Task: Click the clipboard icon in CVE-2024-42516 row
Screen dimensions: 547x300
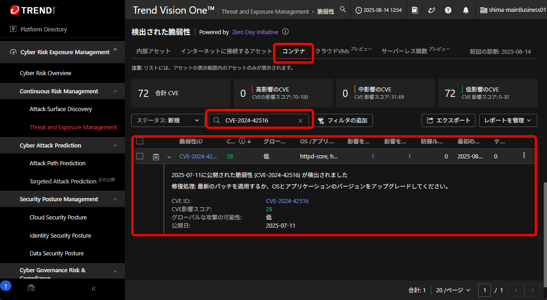Action: tap(156, 157)
